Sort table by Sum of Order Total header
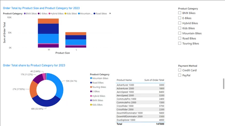 [154, 80]
